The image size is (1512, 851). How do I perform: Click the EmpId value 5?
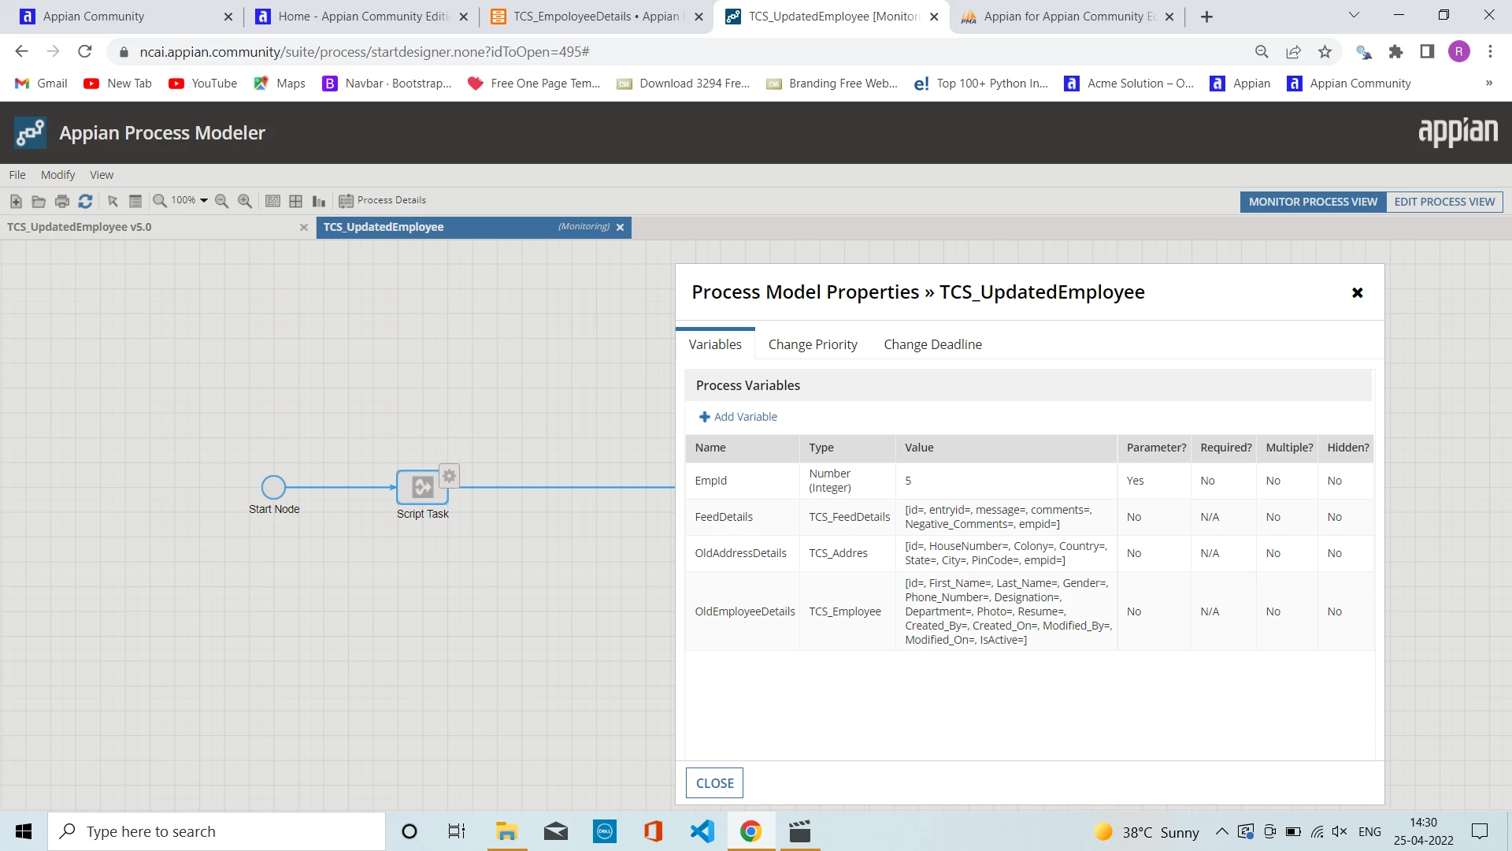coord(908,481)
